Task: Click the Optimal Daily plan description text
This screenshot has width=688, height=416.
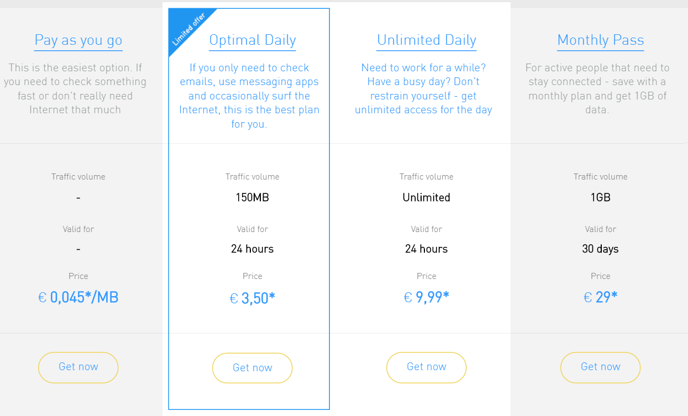Action: coord(249,96)
